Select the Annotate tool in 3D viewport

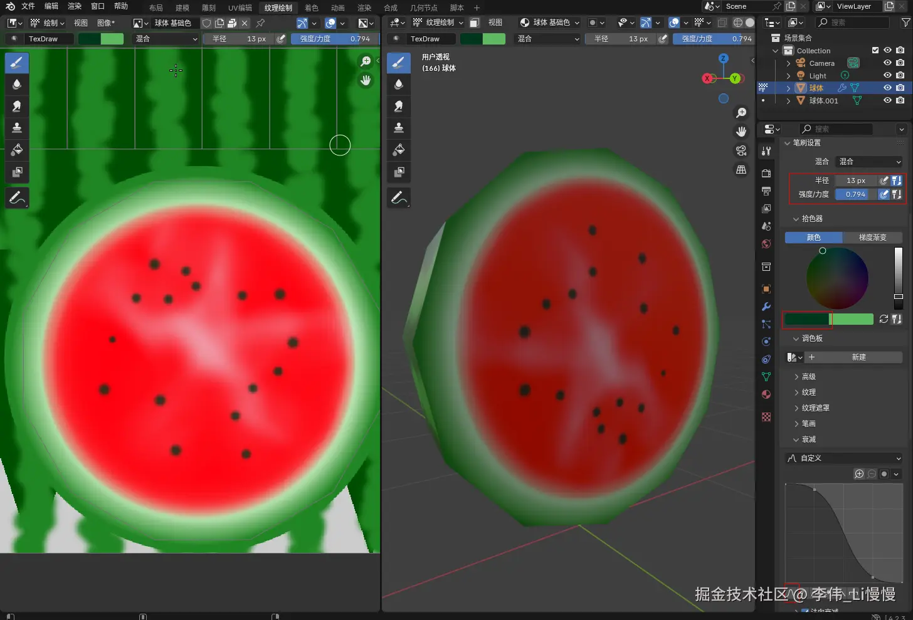click(x=399, y=198)
